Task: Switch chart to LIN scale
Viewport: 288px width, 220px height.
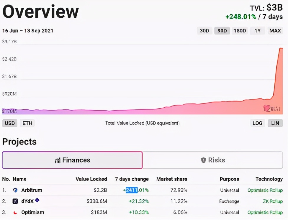Action: coord(275,123)
